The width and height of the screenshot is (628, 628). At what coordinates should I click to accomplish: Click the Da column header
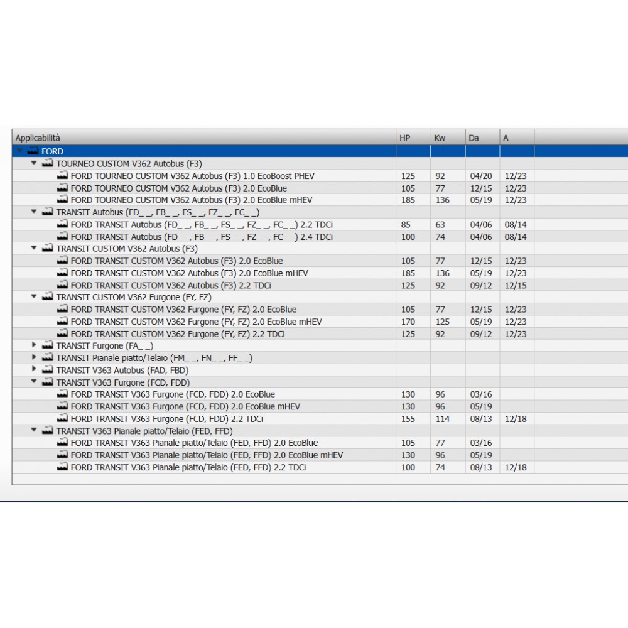(482, 138)
